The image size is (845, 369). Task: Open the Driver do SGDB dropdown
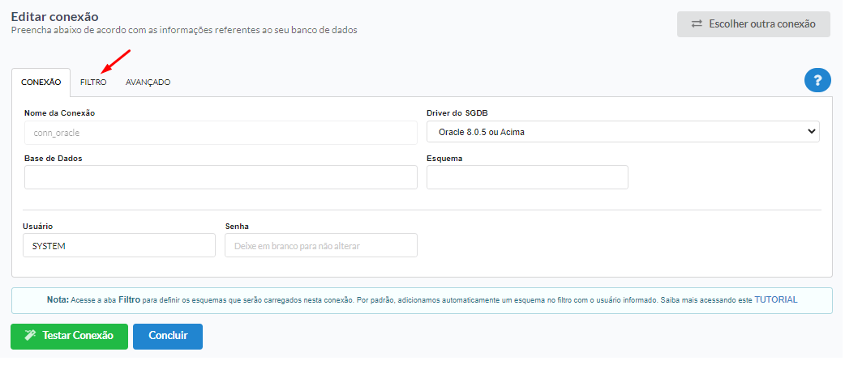623,132
